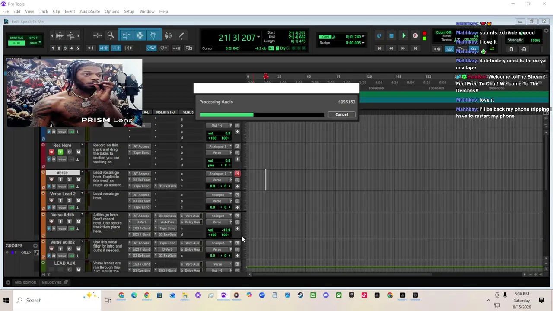Open the main counter format dropdown
Viewport: 553px width, 311px height.
coord(258,37)
